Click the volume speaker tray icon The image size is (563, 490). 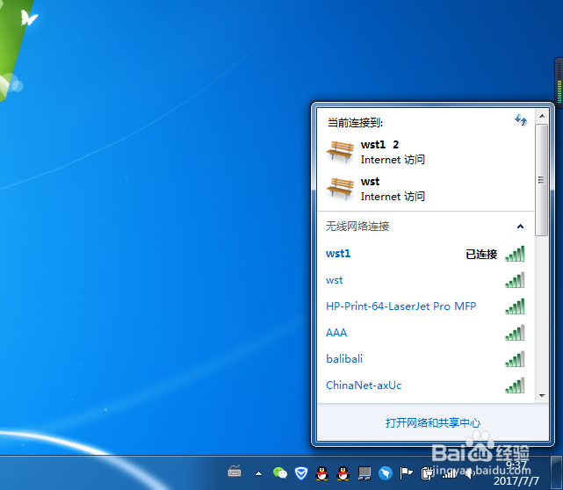[x=470, y=473]
